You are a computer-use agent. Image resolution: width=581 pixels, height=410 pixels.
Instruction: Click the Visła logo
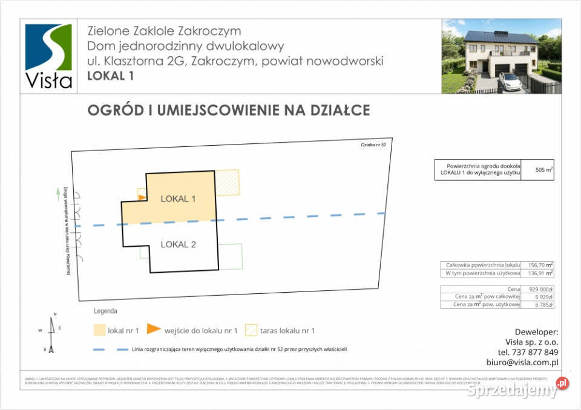48,56
